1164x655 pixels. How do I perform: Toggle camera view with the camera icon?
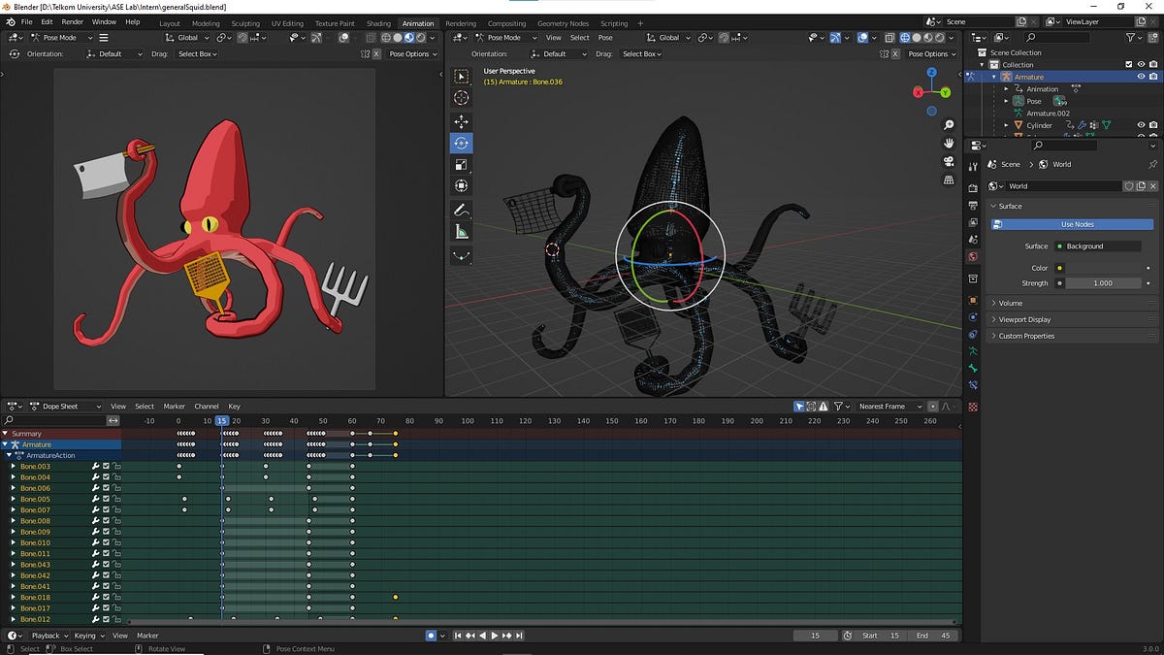tap(949, 161)
